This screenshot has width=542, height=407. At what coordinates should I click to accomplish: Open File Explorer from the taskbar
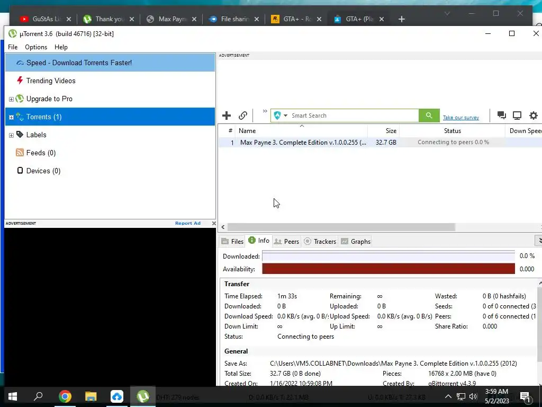(x=91, y=396)
